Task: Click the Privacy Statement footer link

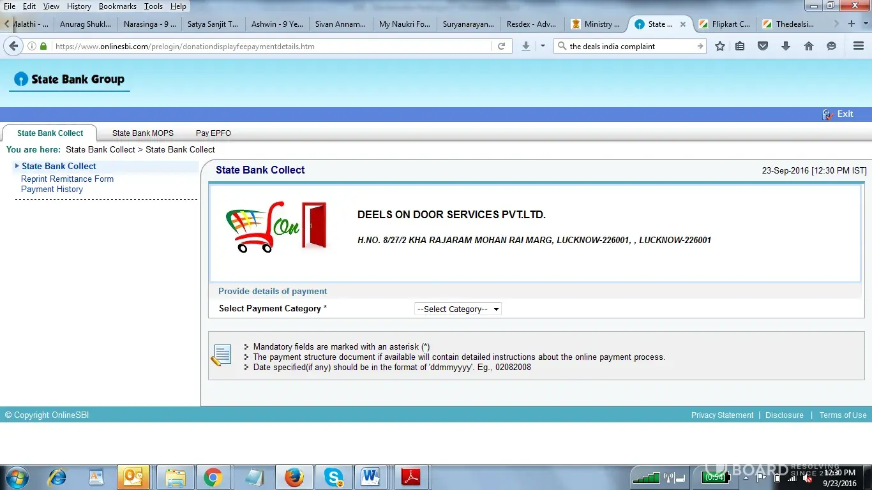Action: 722,415
